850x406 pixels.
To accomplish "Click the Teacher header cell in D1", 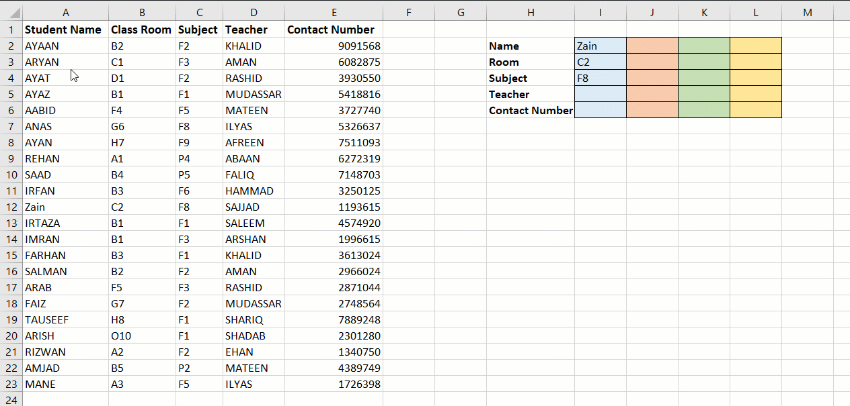I will coord(254,30).
